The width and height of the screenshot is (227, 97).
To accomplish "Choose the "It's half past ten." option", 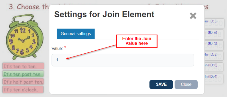I will [23, 82].
